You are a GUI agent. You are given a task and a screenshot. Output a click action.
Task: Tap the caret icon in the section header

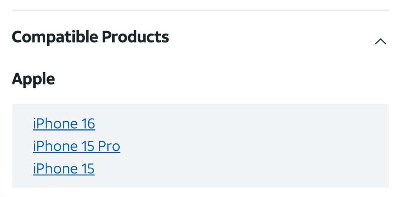380,41
